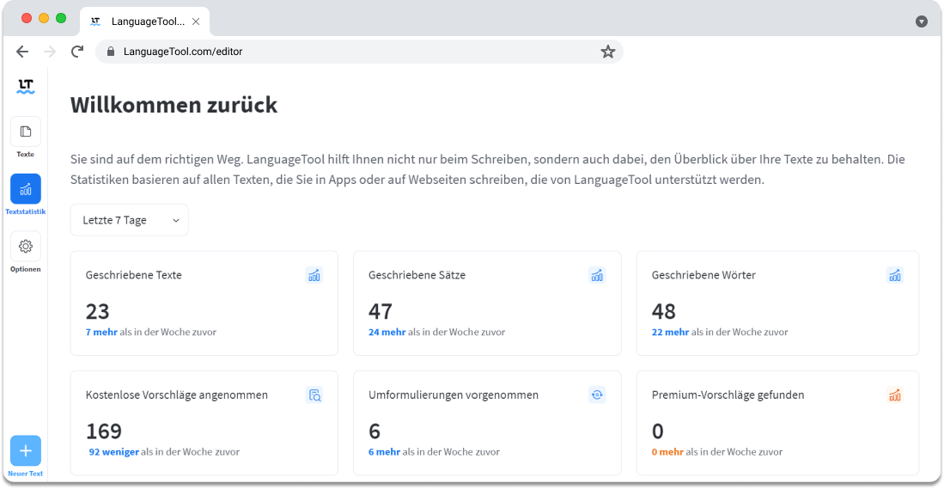Click the Kostenlose Vorschläge angenommen title
944x489 pixels.
tap(177, 395)
